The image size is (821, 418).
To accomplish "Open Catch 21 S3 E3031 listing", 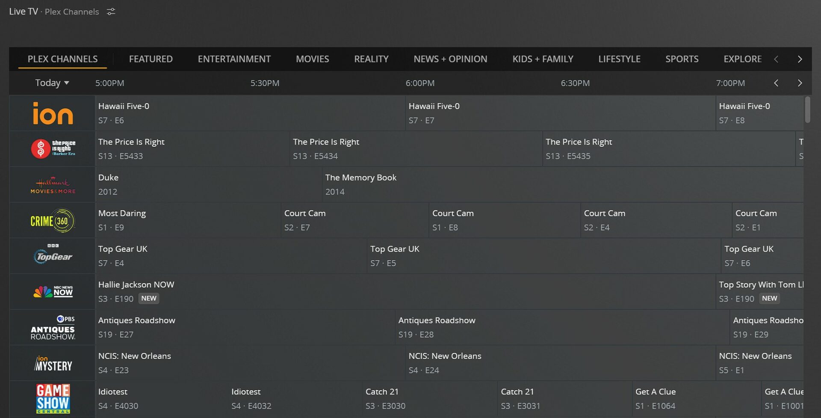I will tap(564, 399).
